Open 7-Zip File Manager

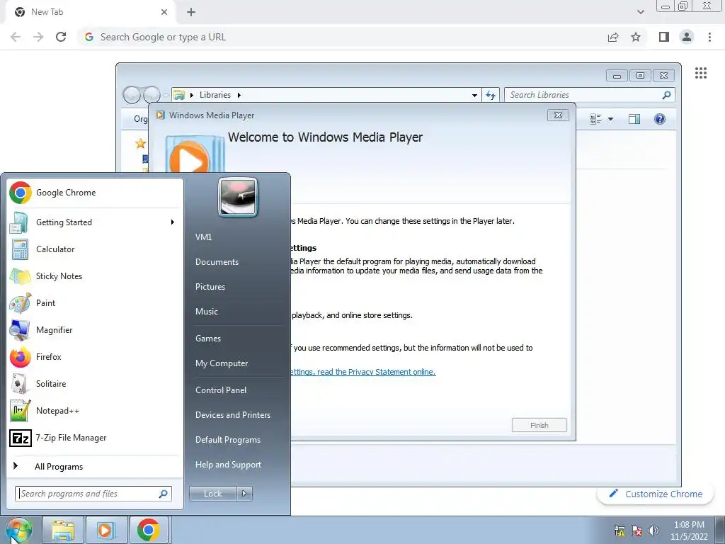(95, 438)
